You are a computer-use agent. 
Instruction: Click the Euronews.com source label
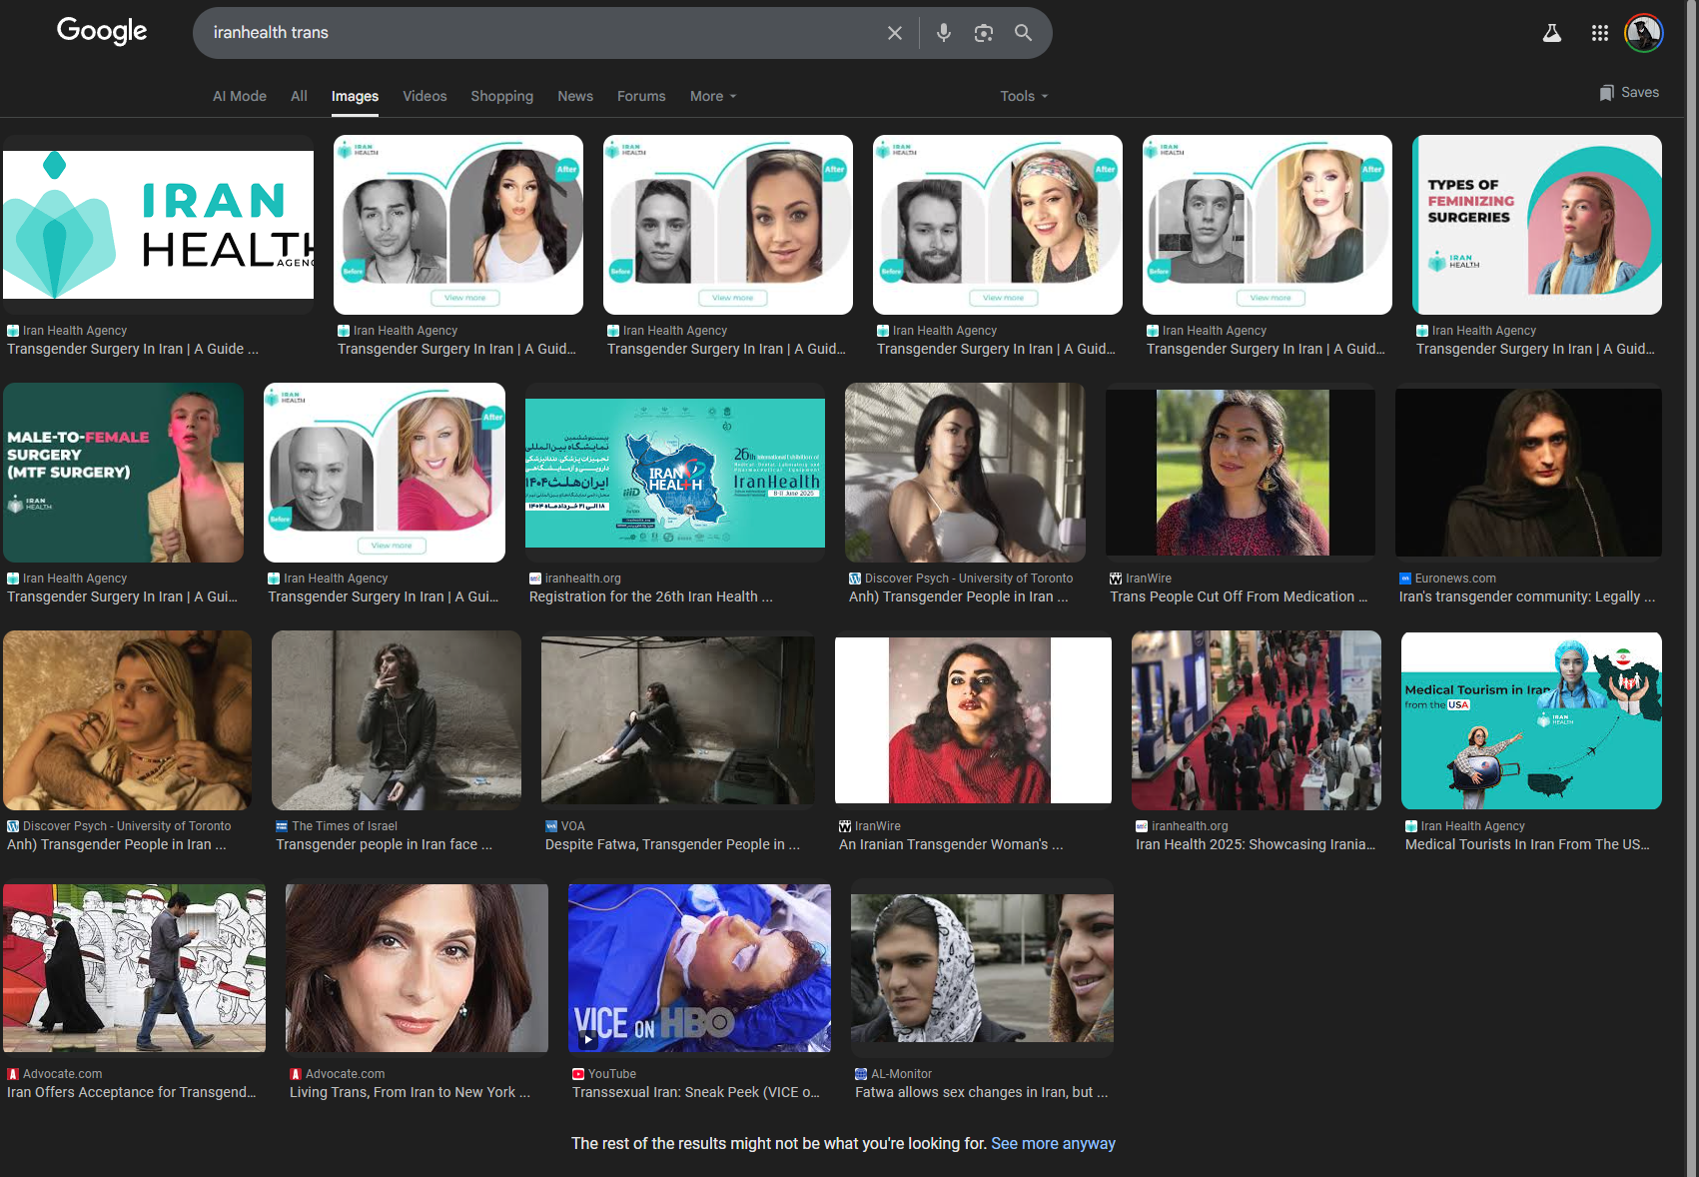tap(1455, 579)
